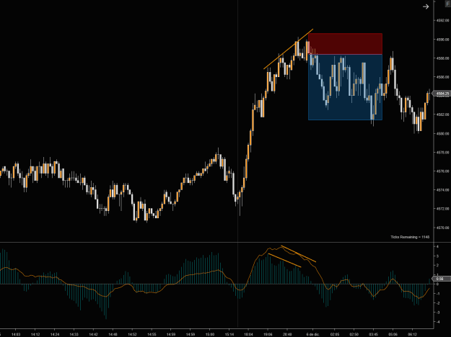Screen dimensions: 451x337
Task: Click the 4580.00 price axis label
Action: click(442, 133)
